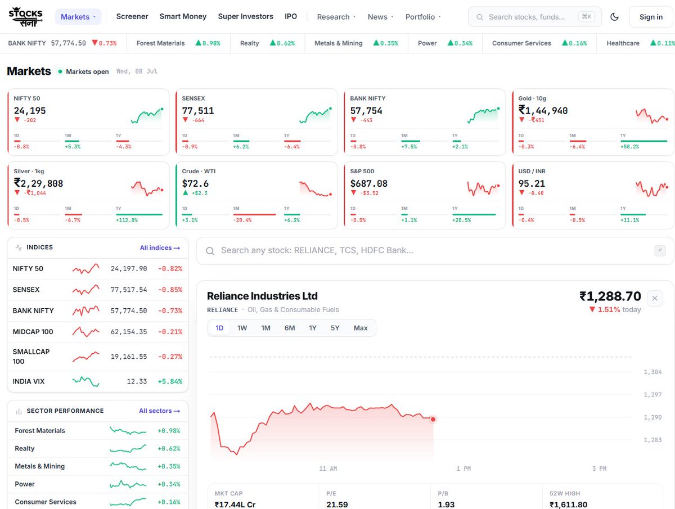Select the 6M chart range
Viewport: 675px width, 509px height.
(290, 328)
